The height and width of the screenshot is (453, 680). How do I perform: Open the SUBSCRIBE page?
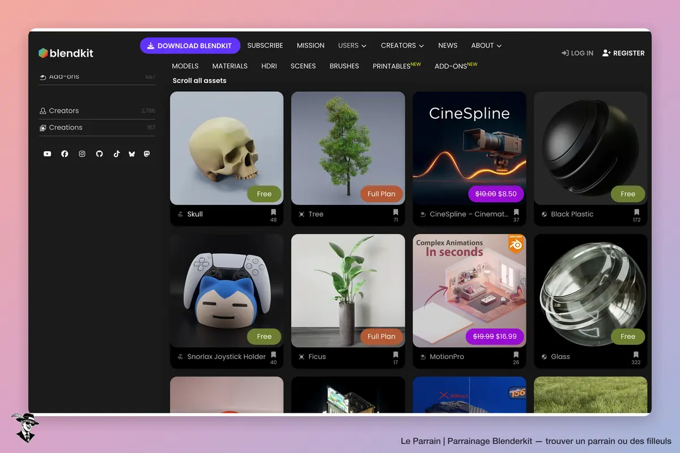coord(265,45)
